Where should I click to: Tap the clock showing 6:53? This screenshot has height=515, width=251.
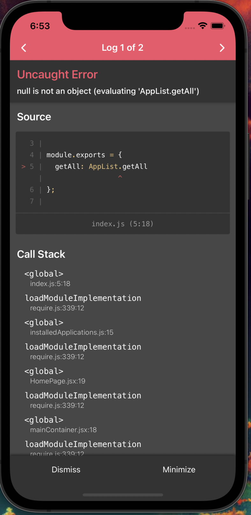tap(40, 26)
